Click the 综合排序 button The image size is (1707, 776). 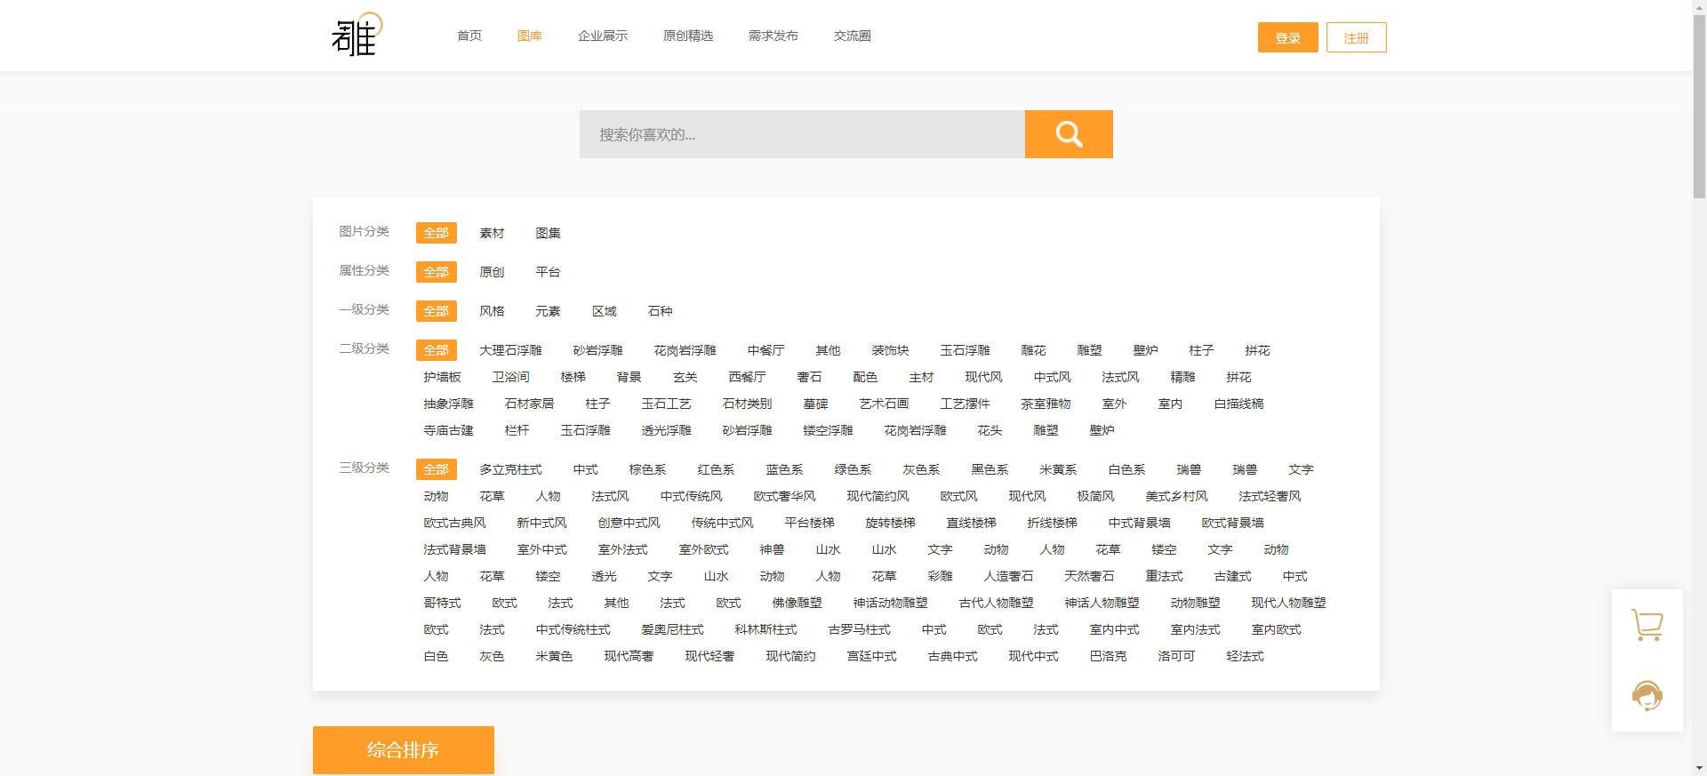[x=404, y=750]
